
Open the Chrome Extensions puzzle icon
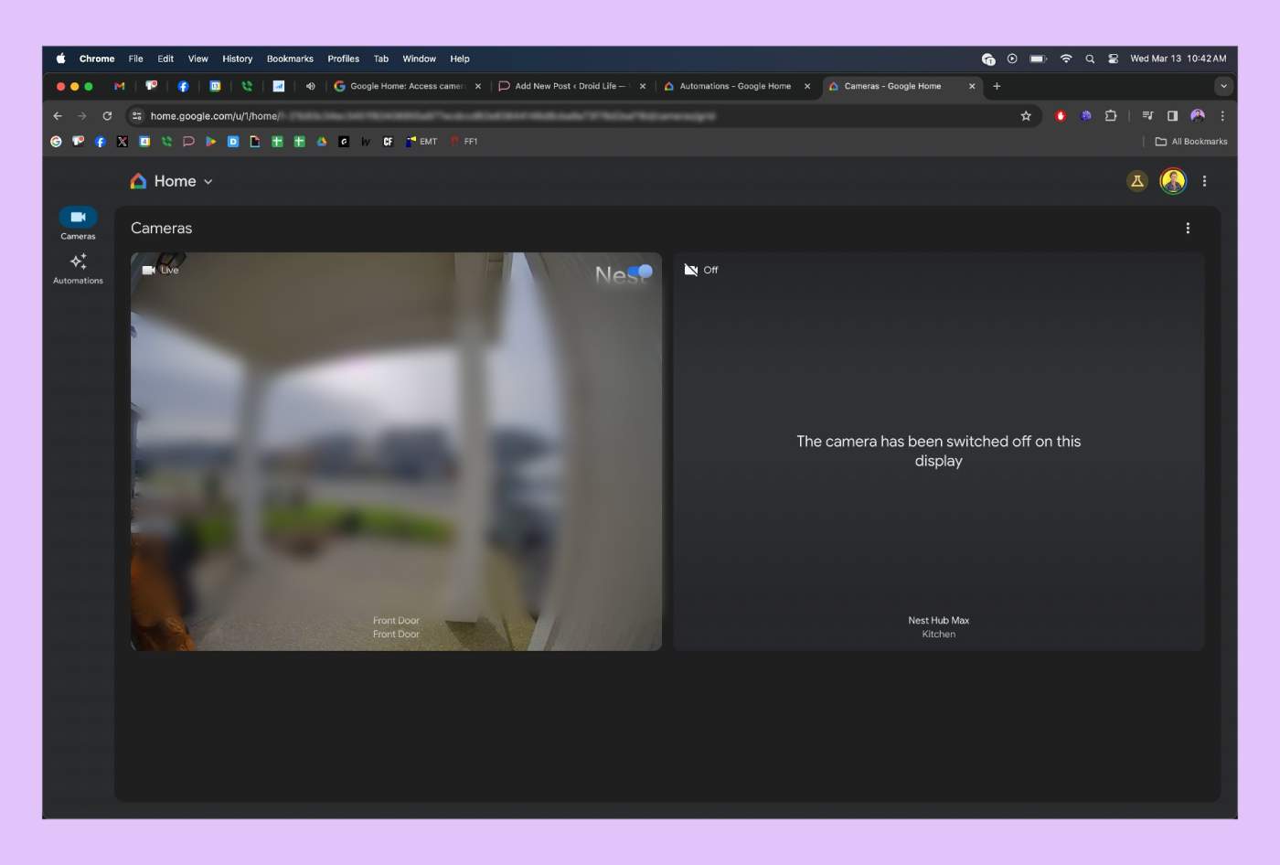point(1111,116)
